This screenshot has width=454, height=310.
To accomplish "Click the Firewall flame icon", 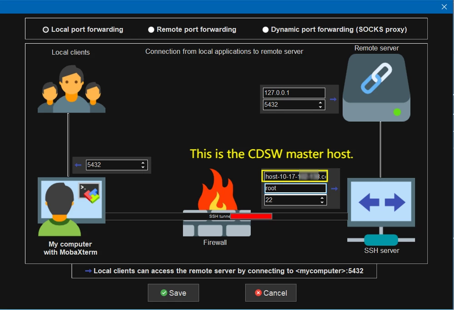I will point(217,189).
